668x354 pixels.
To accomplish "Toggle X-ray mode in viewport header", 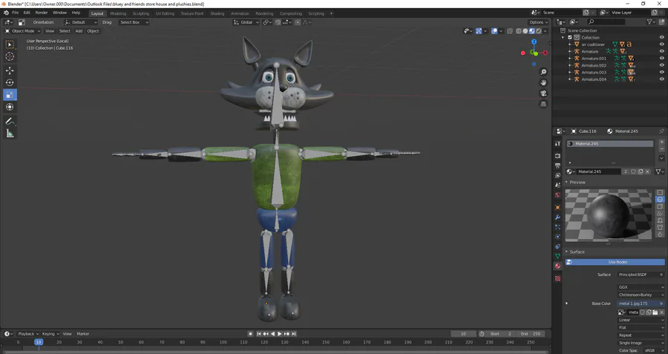I will click(x=510, y=30).
